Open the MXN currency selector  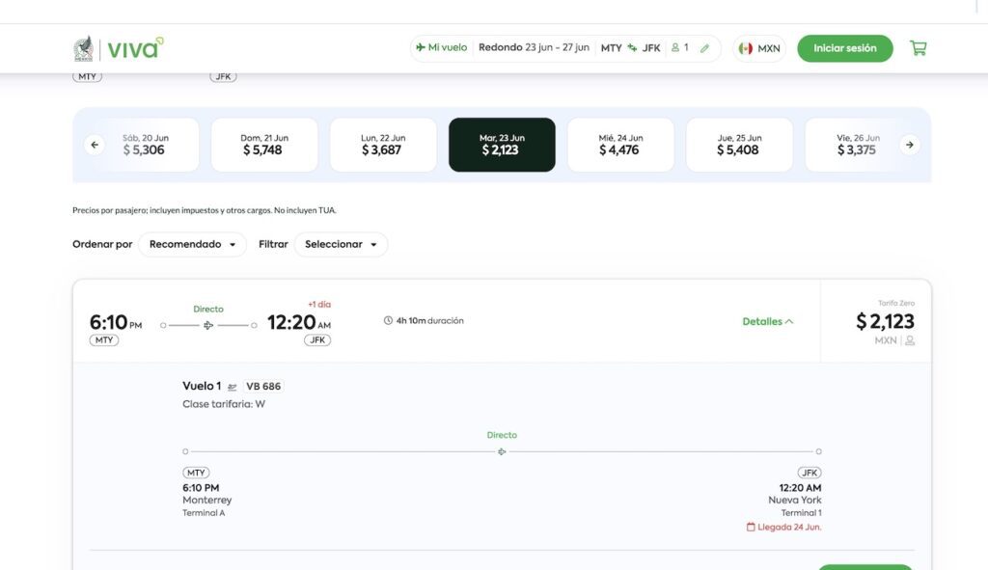[x=760, y=48]
